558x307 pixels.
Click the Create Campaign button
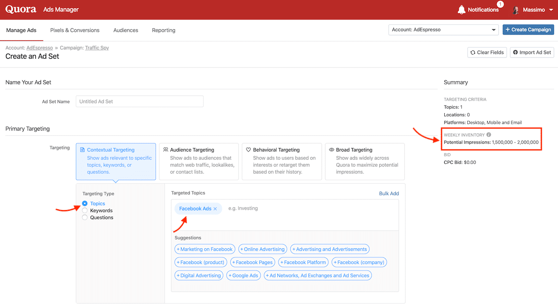528,30
